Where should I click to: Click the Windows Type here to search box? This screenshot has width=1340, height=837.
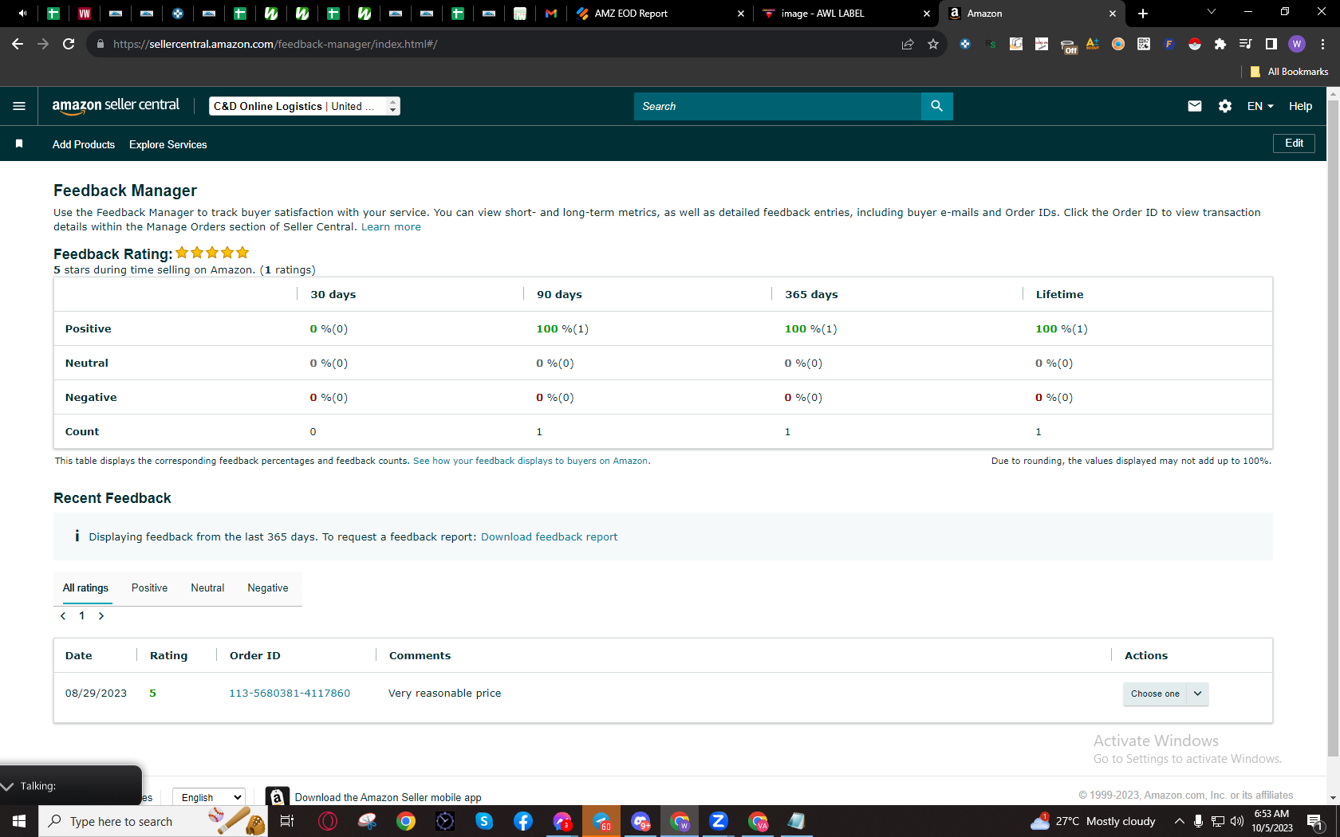point(153,821)
